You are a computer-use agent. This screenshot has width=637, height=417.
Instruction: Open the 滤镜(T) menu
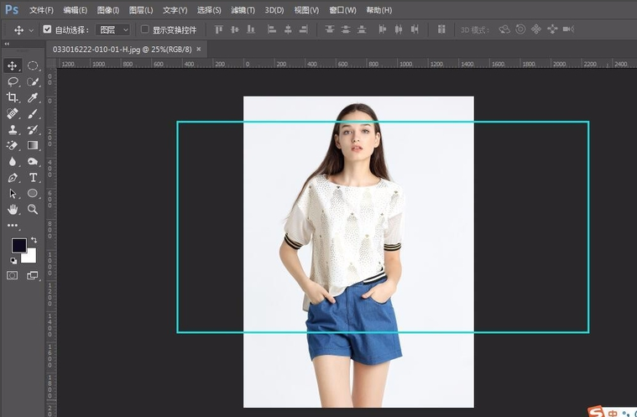[242, 10]
